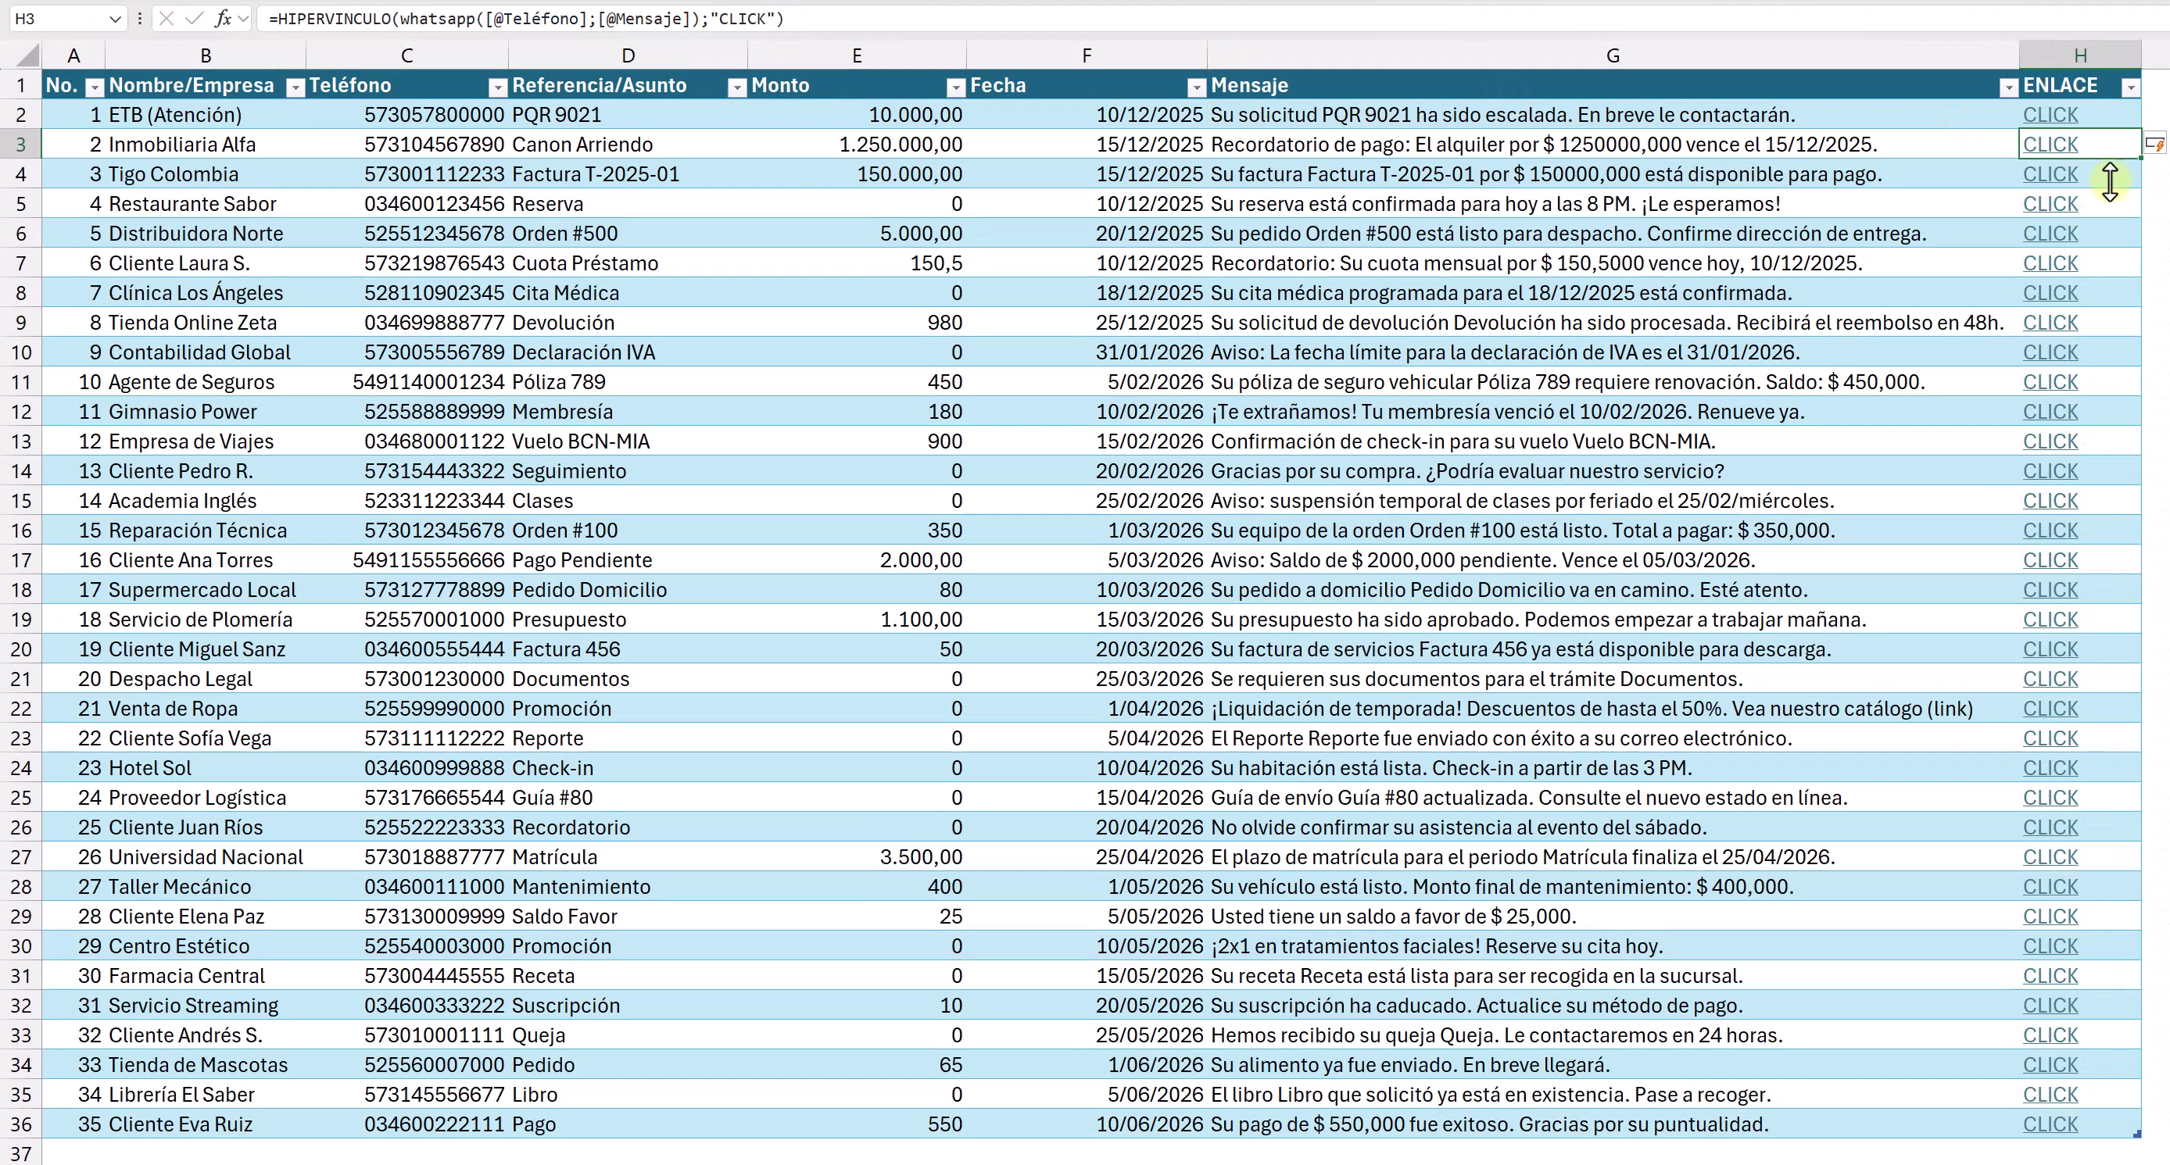
Task: Click the formula bar options dots
Action: [140, 19]
